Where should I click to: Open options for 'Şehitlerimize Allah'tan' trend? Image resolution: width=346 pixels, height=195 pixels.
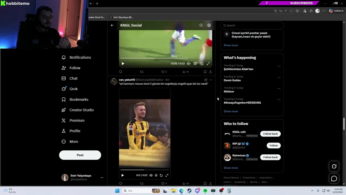pos(279,66)
